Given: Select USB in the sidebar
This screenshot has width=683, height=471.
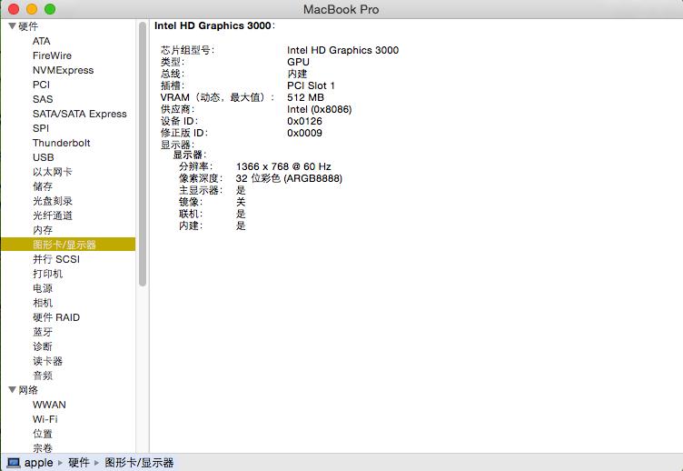Looking at the screenshot, I should [43, 157].
